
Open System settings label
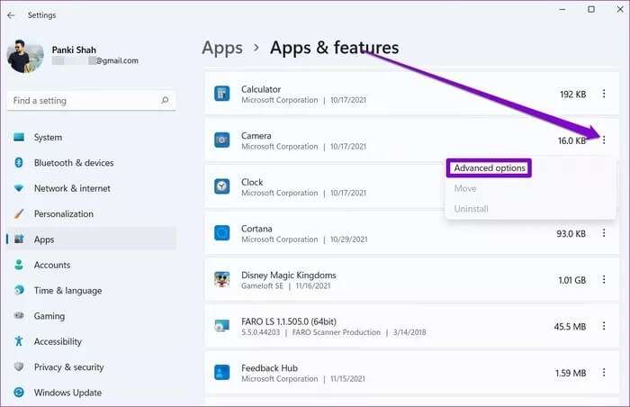pyautogui.click(x=48, y=138)
